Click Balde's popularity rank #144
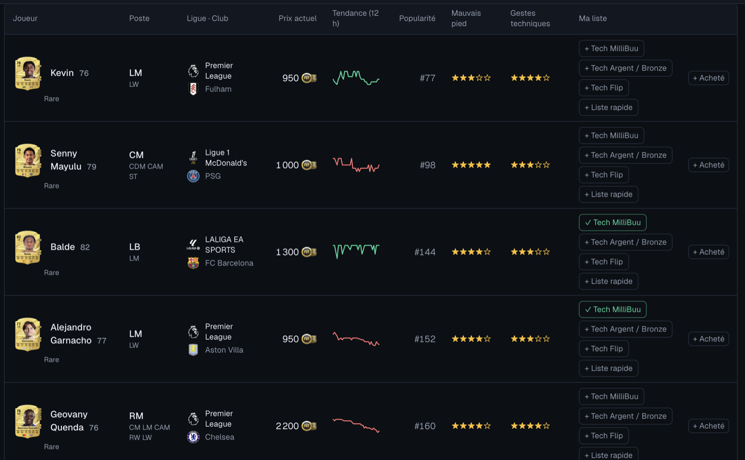Screen dimensions: 745x460 (x=425, y=252)
